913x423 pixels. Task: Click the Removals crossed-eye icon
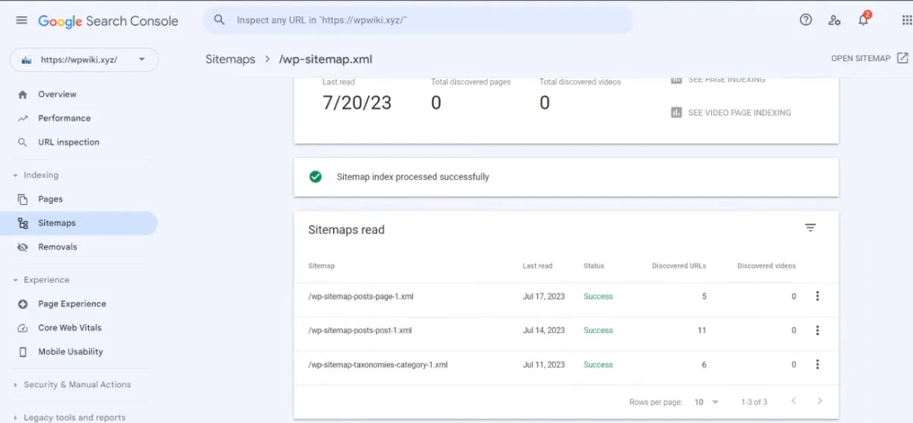23,247
